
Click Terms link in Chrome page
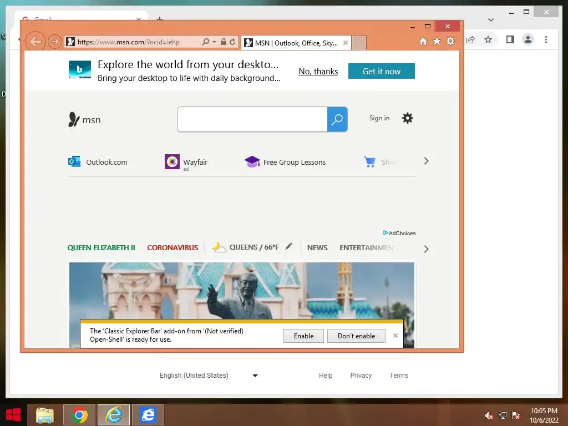(399, 376)
